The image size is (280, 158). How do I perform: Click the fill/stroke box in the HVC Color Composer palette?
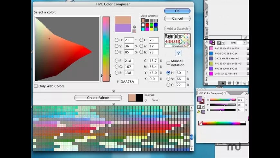click(x=201, y=100)
